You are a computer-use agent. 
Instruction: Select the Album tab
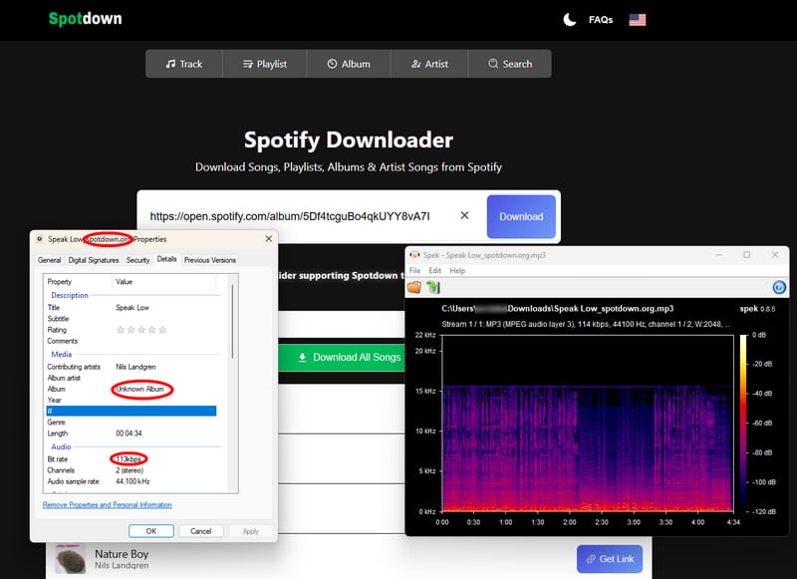[348, 64]
